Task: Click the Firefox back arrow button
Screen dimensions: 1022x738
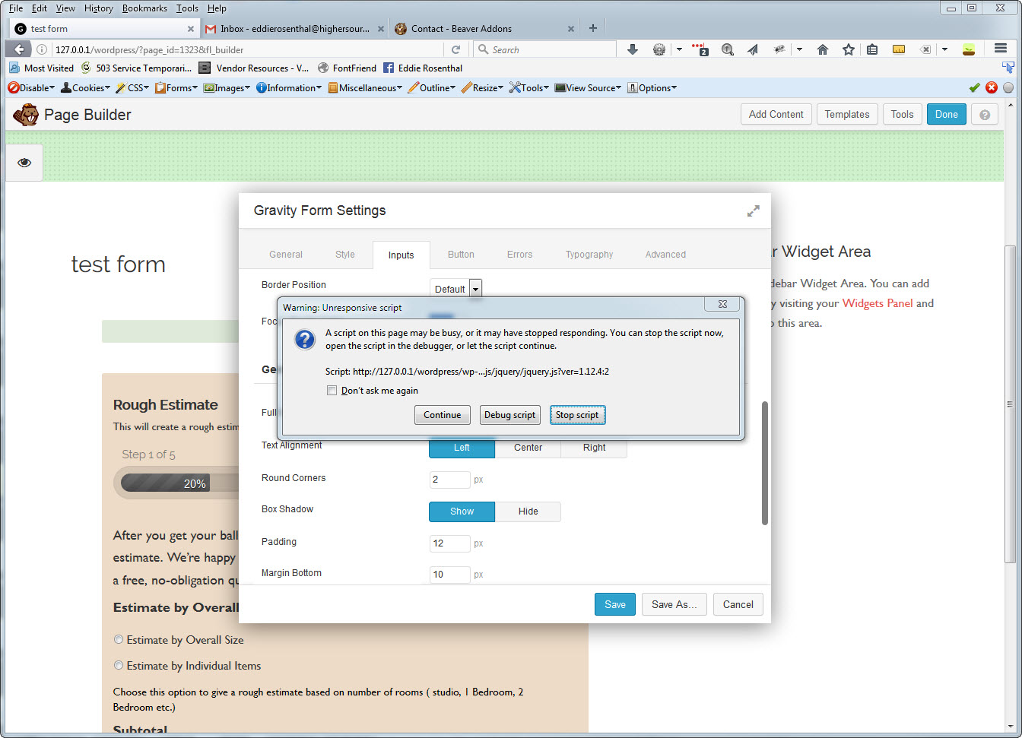Action: coord(19,49)
